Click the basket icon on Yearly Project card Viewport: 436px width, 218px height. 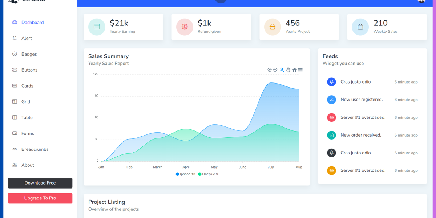click(x=272, y=27)
